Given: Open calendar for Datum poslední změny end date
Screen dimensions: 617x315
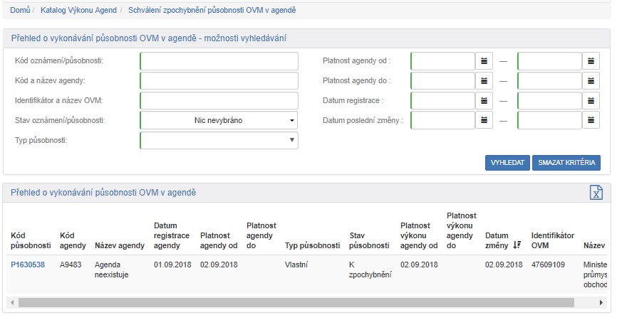Looking at the screenshot, I should pyautogui.click(x=591, y=121).
